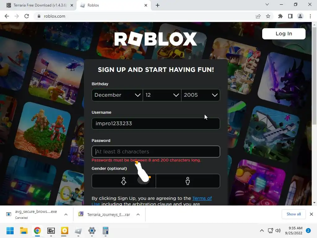The image size is (317, 238).
Task: Click the page vertical scrollbar thumb
Action: pos(314,76)
